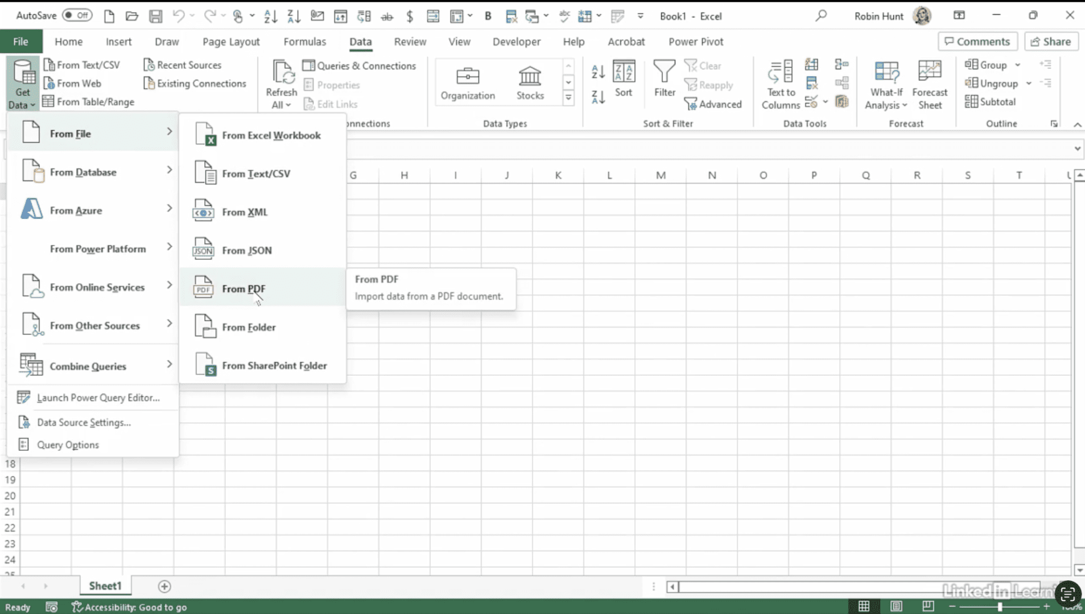Expand the formula bar chevron
Image resolution: width=1085 pixels, height=614 pixels.
pyautogui.click(x=1077, y=149)
